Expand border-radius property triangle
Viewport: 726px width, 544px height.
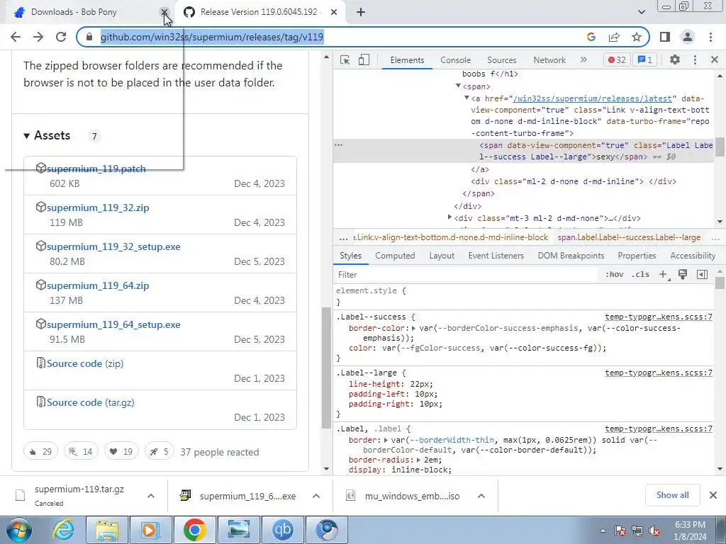click(418, 460)
